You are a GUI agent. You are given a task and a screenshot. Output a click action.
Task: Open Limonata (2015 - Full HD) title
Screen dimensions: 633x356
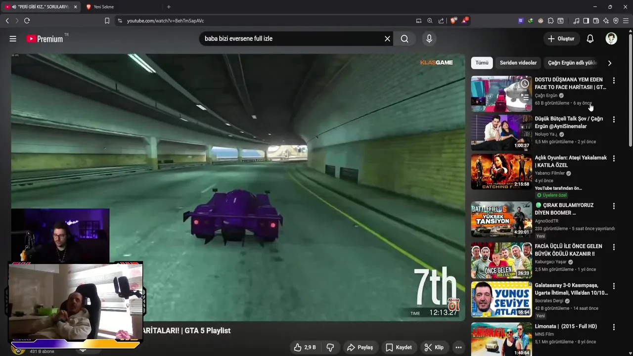click(x=566, y=326)
